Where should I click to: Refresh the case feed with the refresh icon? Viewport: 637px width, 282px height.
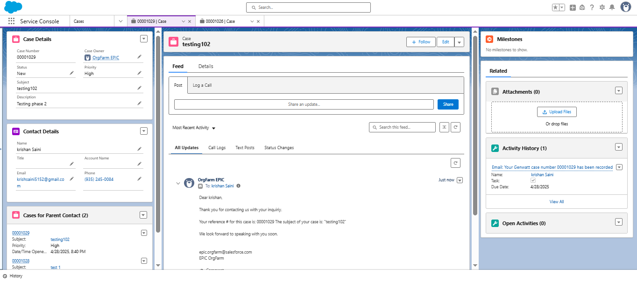[x=455, y=127]
